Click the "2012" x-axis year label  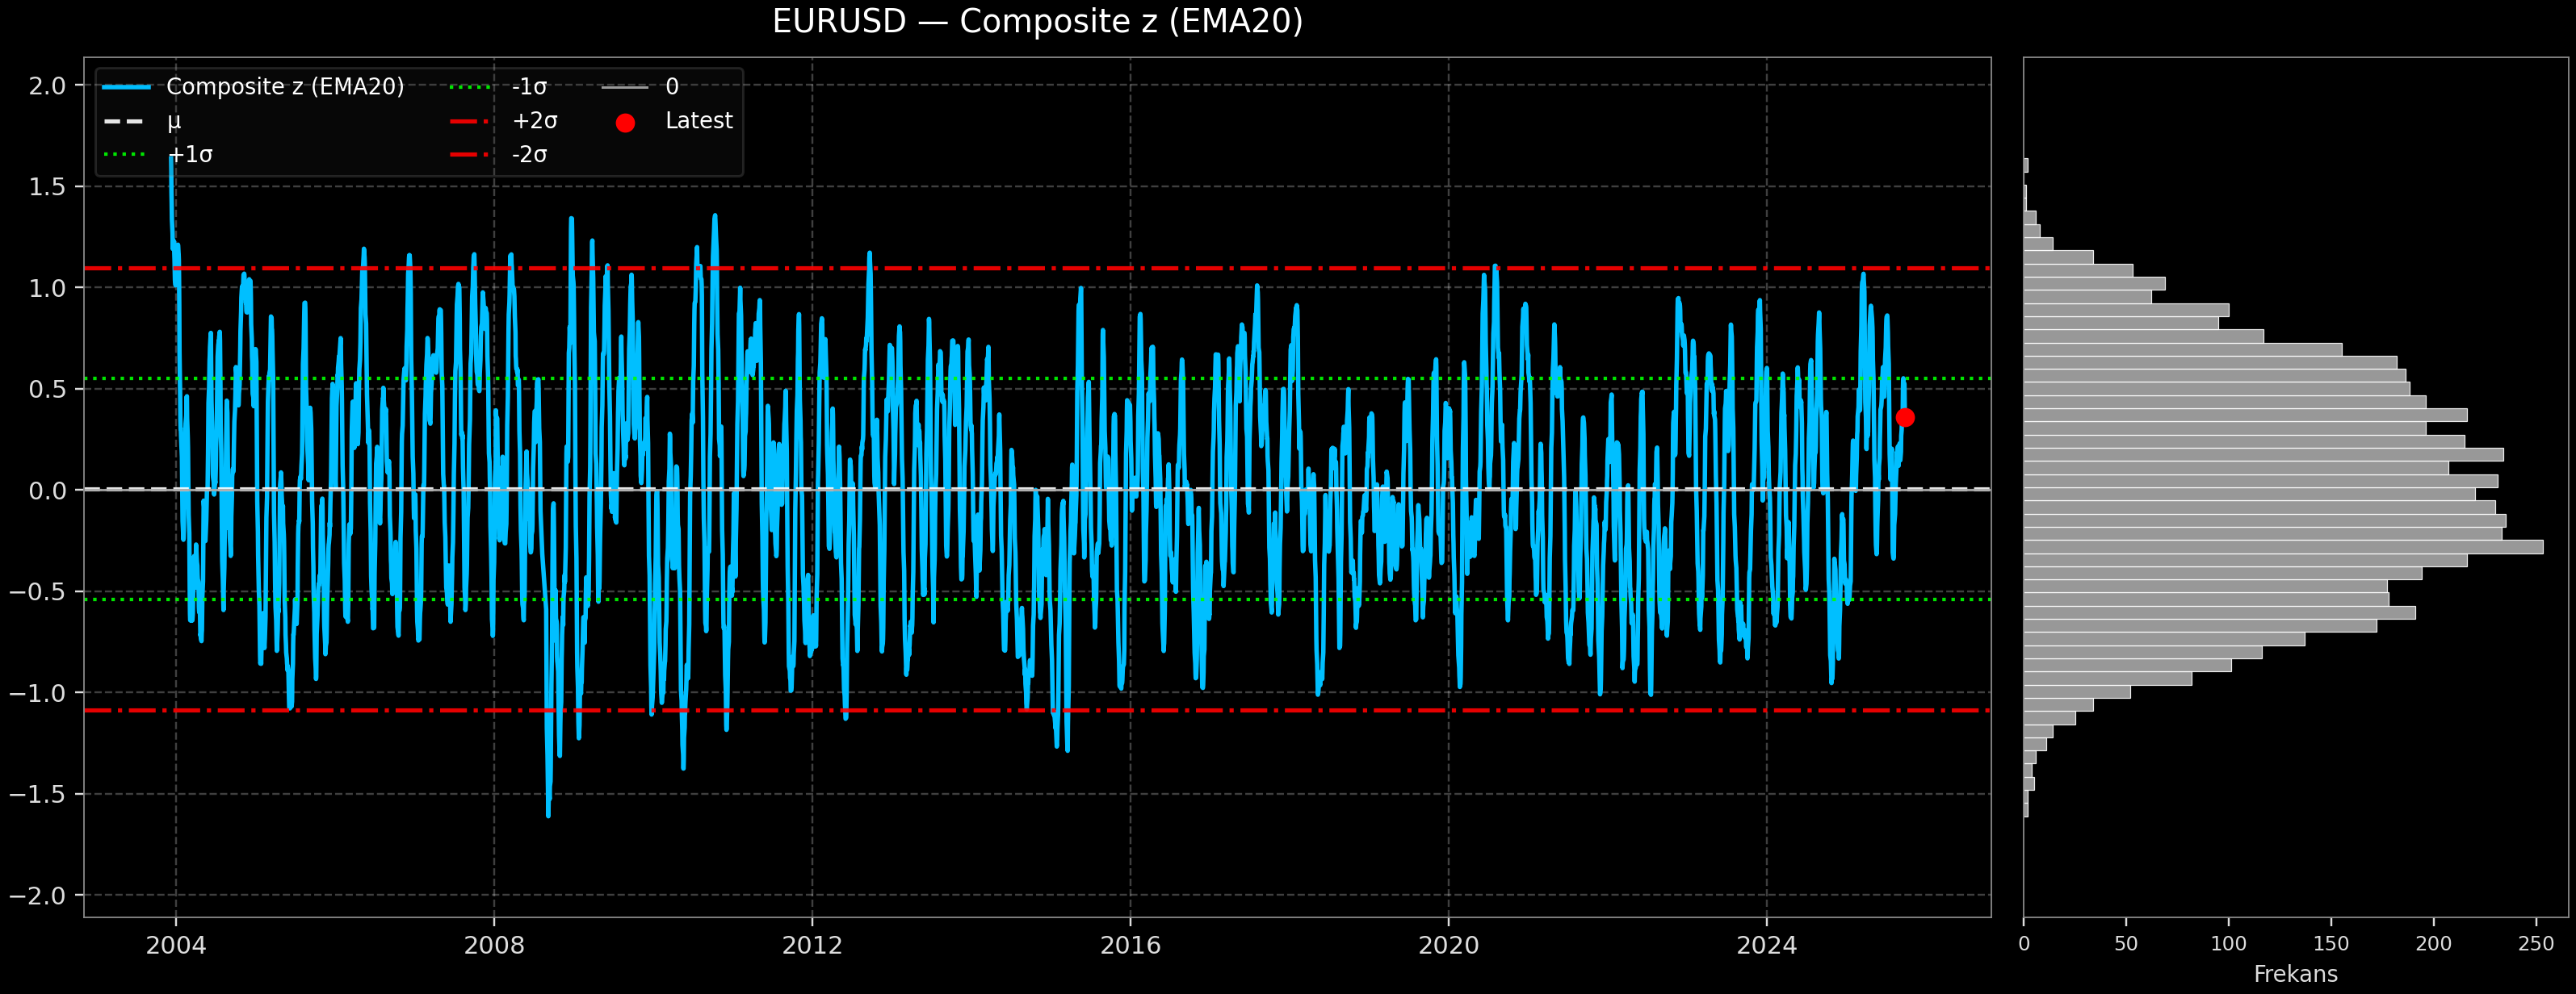812,945
